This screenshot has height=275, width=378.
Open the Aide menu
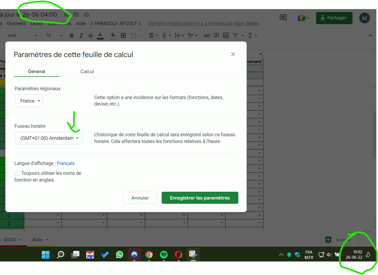80,24
